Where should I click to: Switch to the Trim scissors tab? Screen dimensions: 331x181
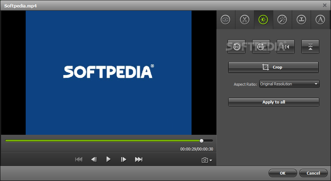coord(244,20)
